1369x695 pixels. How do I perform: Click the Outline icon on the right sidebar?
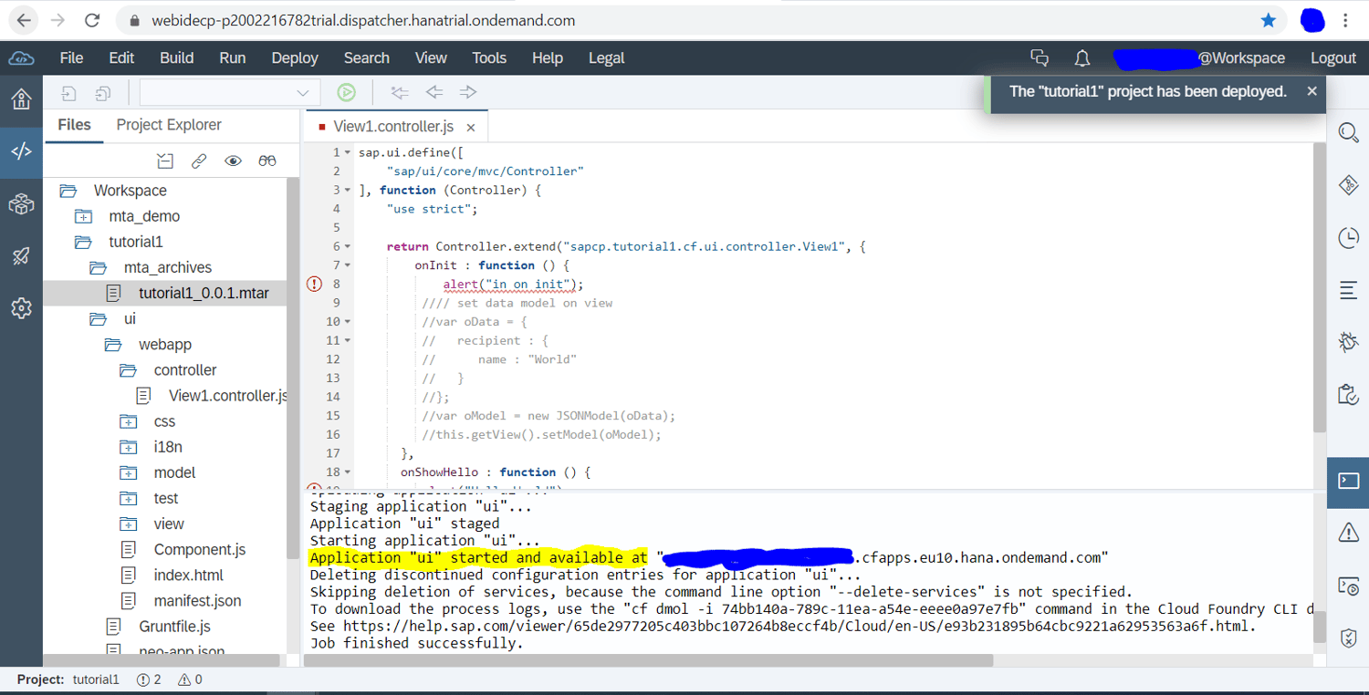pos(1348,290)
